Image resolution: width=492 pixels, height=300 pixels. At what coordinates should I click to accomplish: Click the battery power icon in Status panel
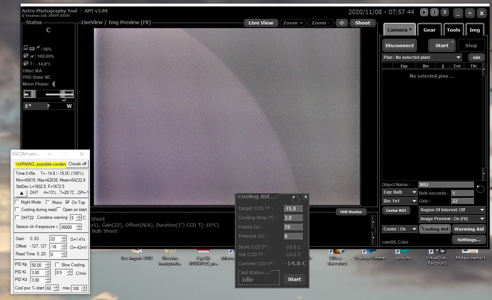coord(32,48)
